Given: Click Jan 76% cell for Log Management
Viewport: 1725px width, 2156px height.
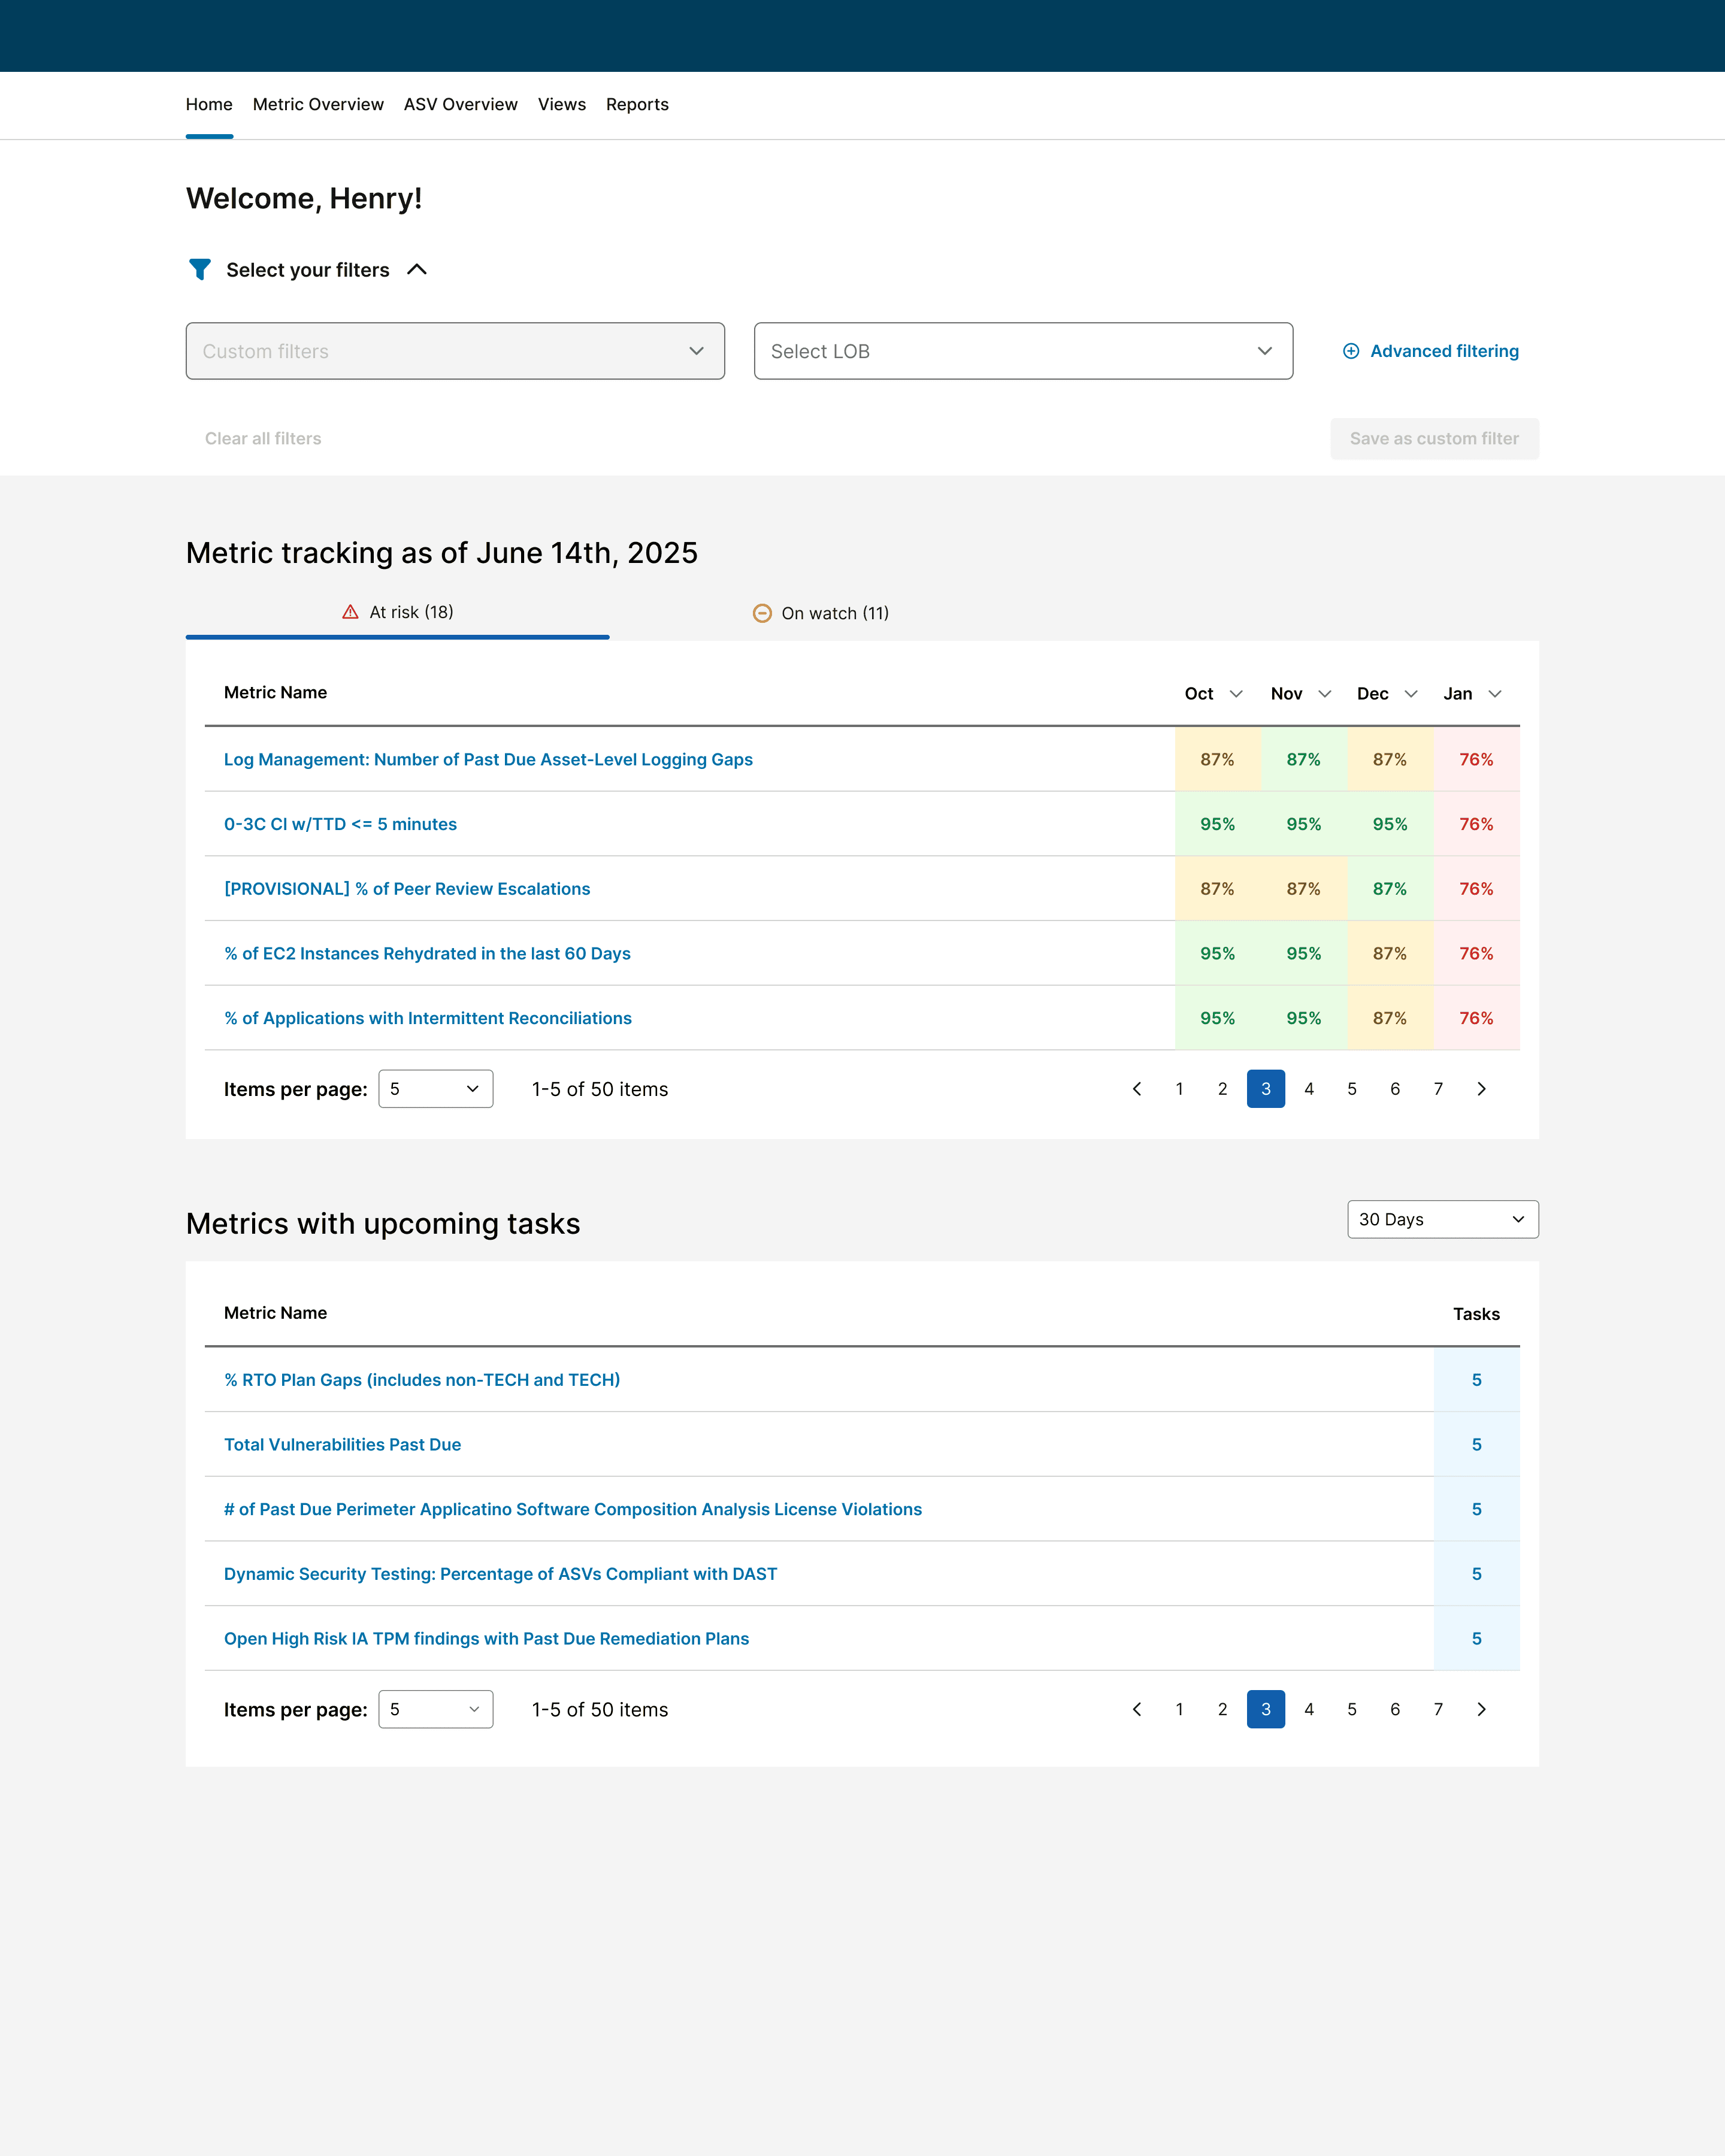Looking at the screenshot, I should pos(1476,759).
